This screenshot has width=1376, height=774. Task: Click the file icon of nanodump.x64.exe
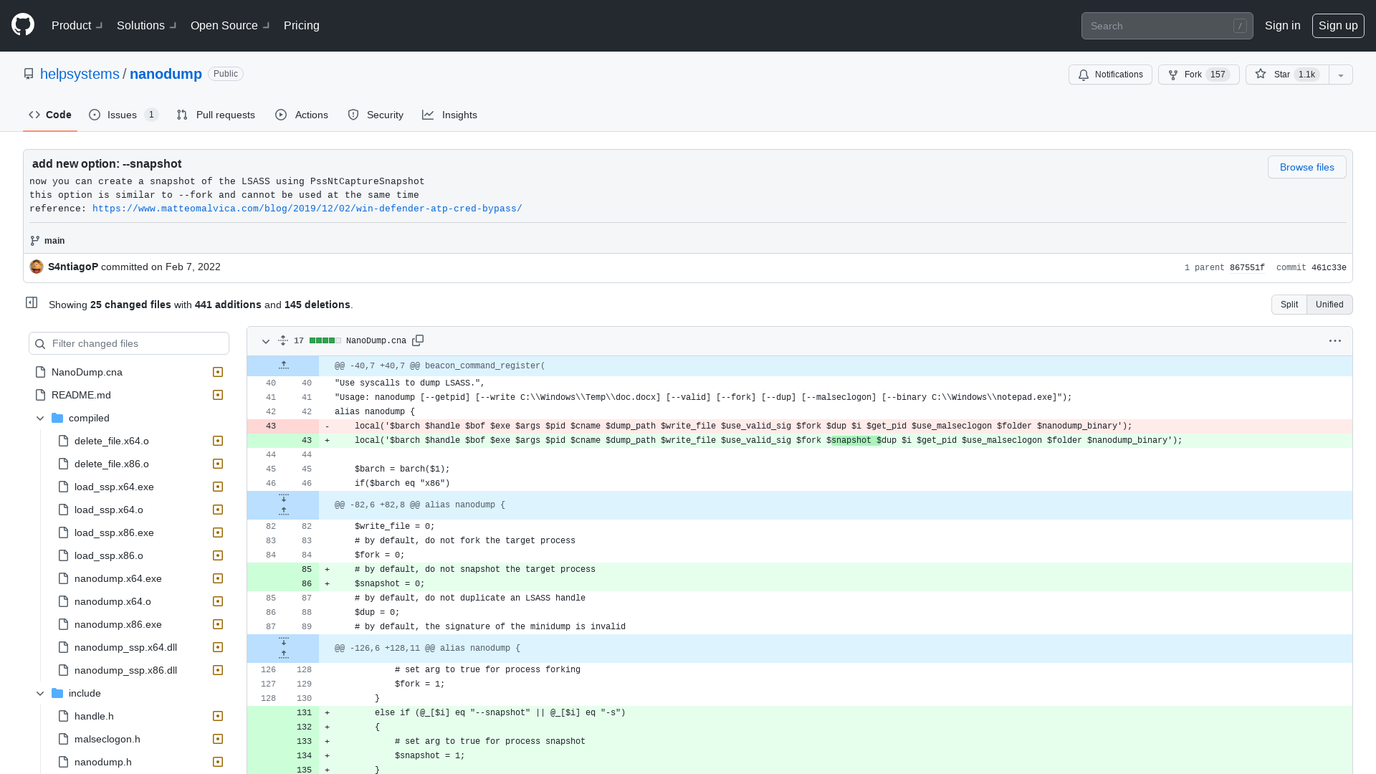63,578
